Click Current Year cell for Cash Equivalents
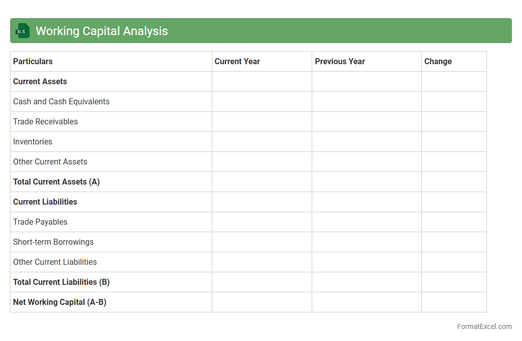 [x=262, y=102]
